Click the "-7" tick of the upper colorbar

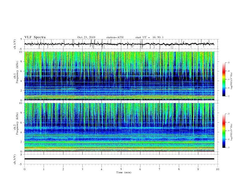tap(228, 96)
